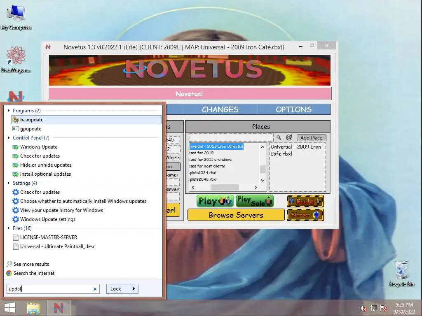Click the places search text field
The height and width of the screenshot is (316, 422).
231,137
